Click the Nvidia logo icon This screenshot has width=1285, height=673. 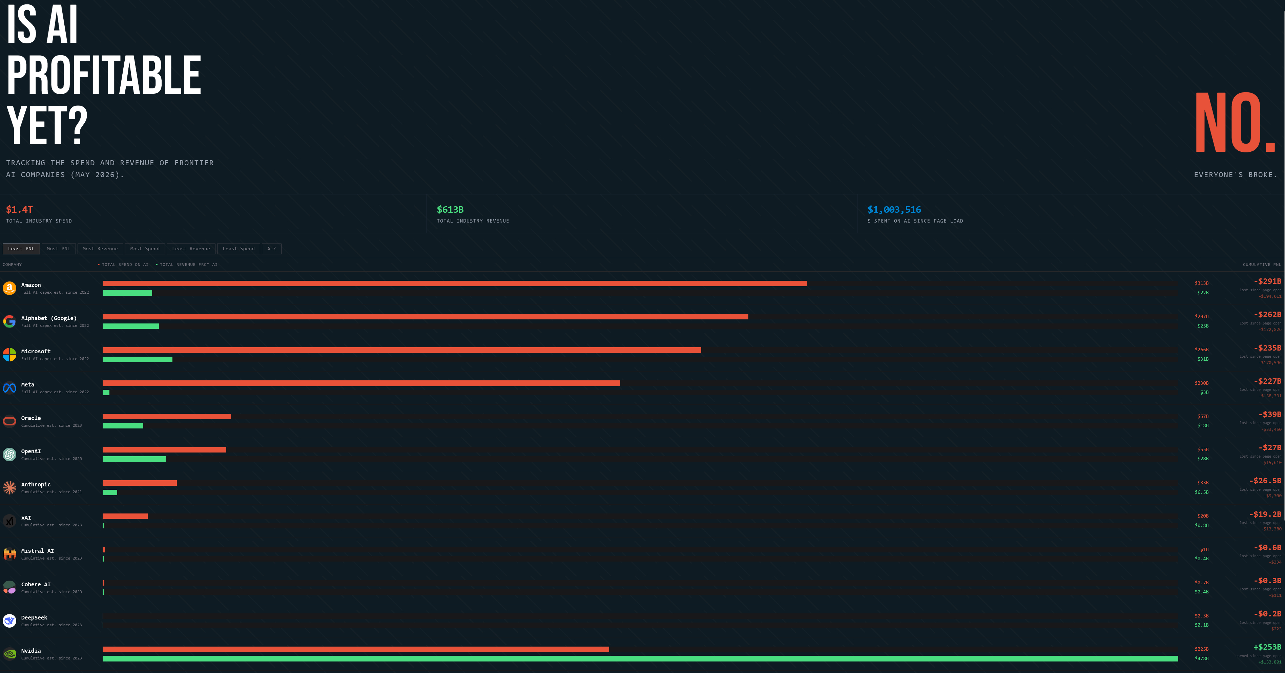[x=9, y=654]
